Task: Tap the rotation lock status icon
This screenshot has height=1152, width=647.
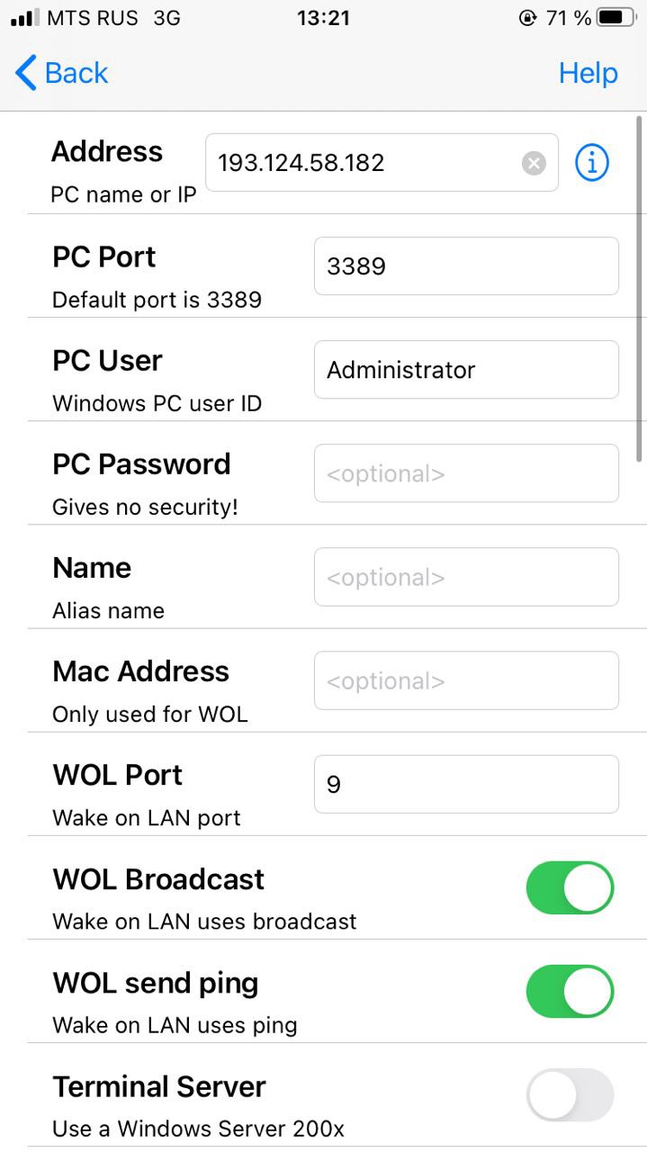Action: point(527,18)
